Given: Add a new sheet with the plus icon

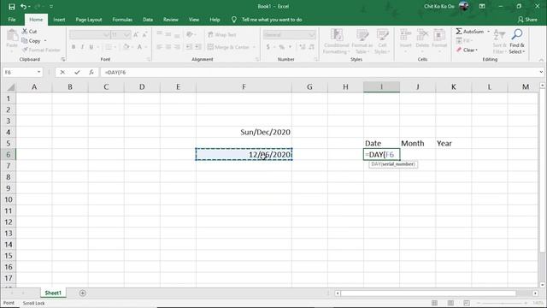Looking at the screenshot, I should pos(83,293).
